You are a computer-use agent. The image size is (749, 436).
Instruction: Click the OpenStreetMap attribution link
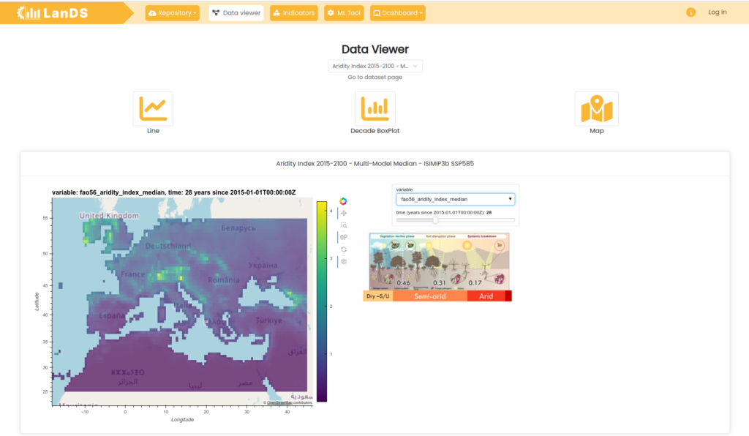tap(279, 402)
